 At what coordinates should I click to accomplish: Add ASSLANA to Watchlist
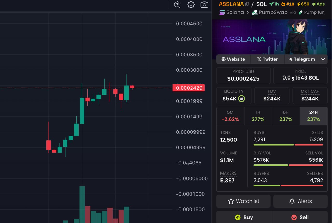(x=243, y=201)
